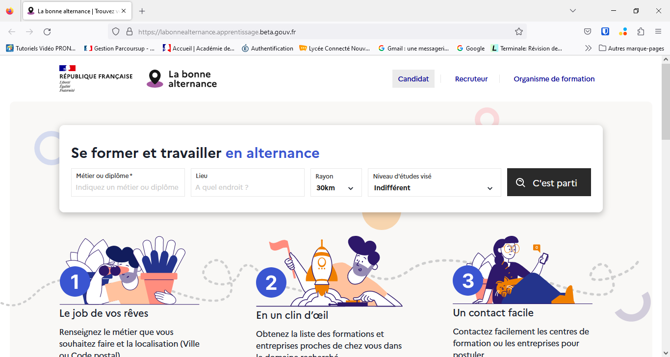Viewport: 670px width, 357px height.
Task: Click the tracking protection shield icon
Action: 116,32
